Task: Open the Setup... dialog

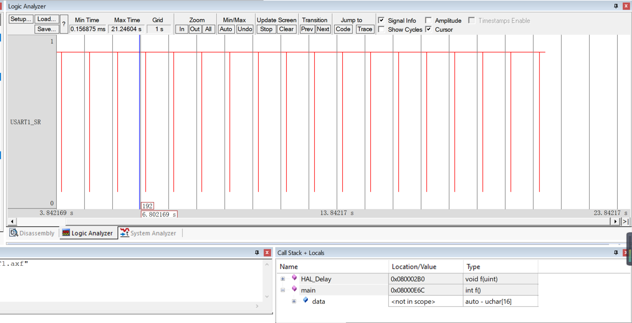Action: [21, 19]
